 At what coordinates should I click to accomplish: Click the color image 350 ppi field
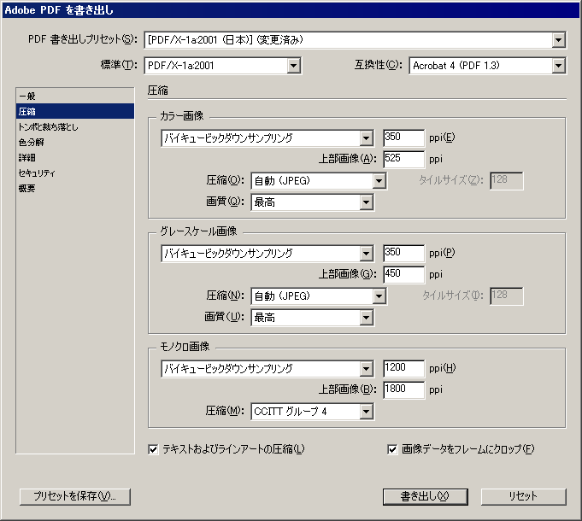click(403, 138)
